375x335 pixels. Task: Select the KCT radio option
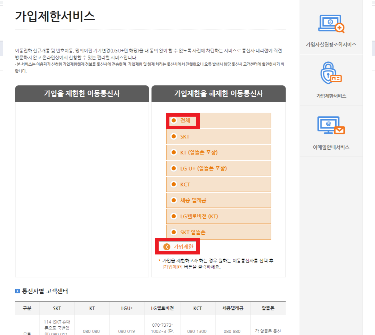click(174, 184)
